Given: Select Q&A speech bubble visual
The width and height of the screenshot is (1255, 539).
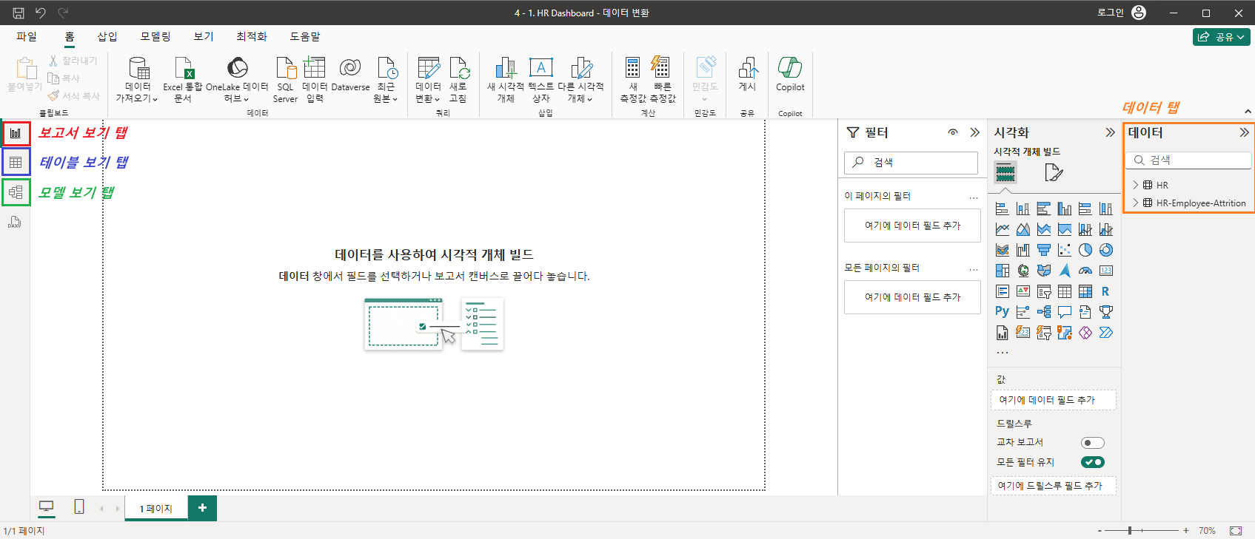Looking at the screenshot, I should 1065,312.
